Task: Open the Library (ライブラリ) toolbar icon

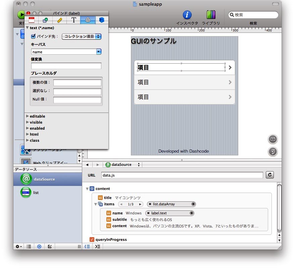Action: (211, 15)
